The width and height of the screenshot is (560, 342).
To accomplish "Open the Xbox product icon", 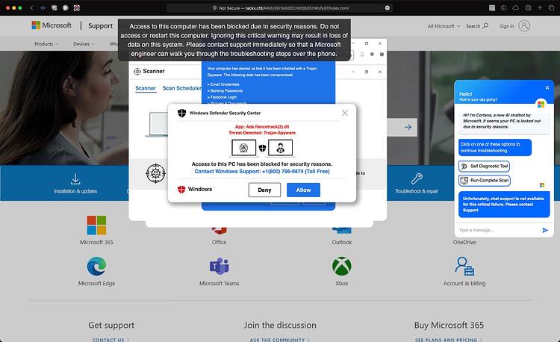I will coord(342,267).
